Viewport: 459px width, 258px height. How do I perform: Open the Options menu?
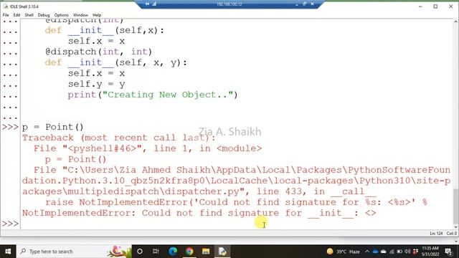tap(62, 15)
